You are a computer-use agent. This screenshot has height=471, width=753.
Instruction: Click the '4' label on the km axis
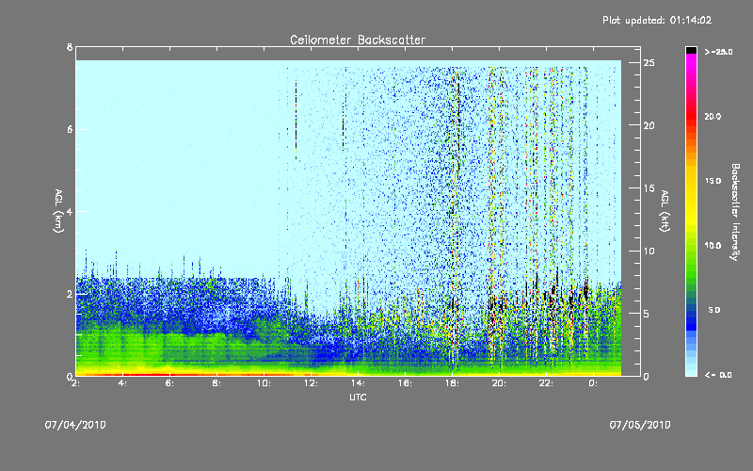(70, 211)
